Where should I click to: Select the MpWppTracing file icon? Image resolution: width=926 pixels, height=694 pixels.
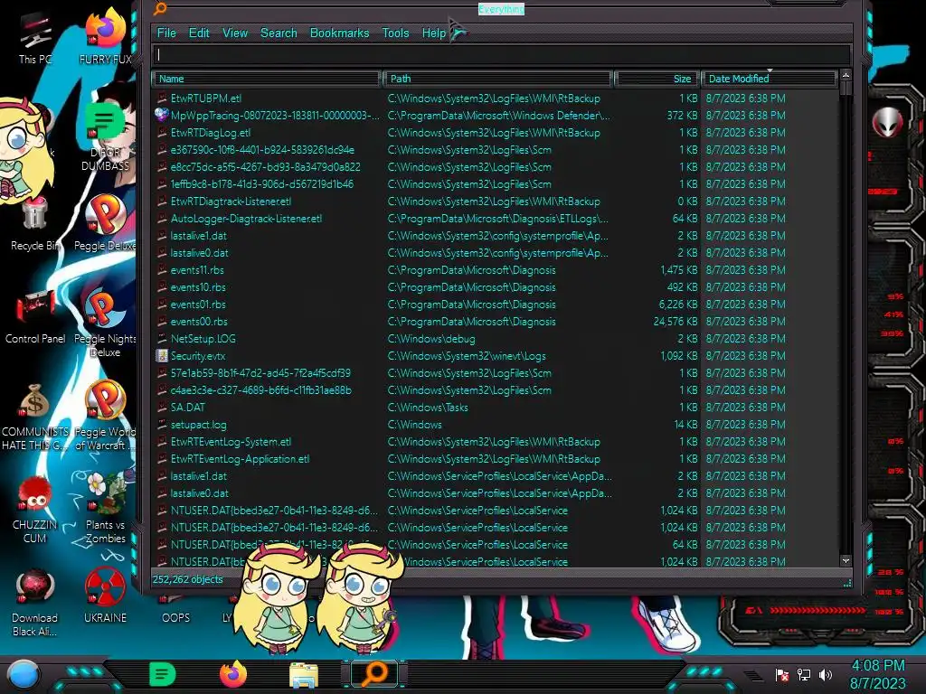(x=162, y=115)
